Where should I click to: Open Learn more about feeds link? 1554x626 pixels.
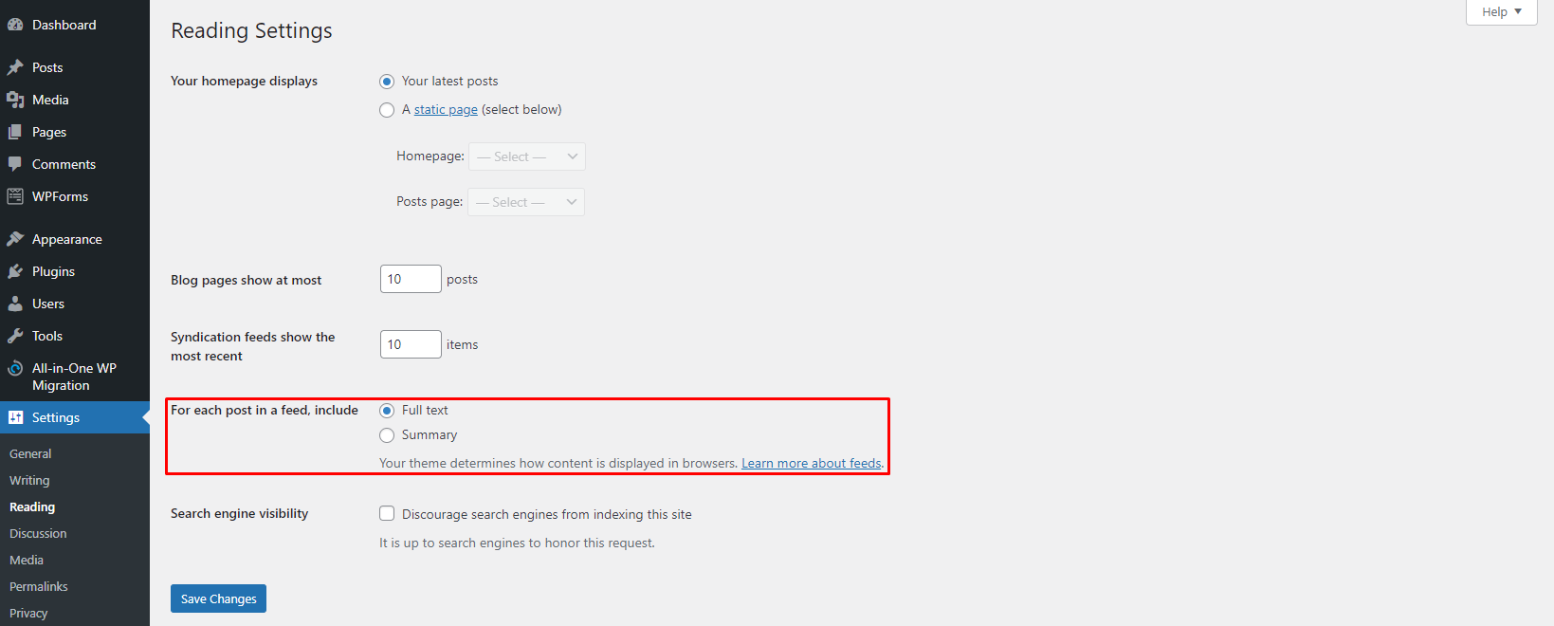[811, 463]
